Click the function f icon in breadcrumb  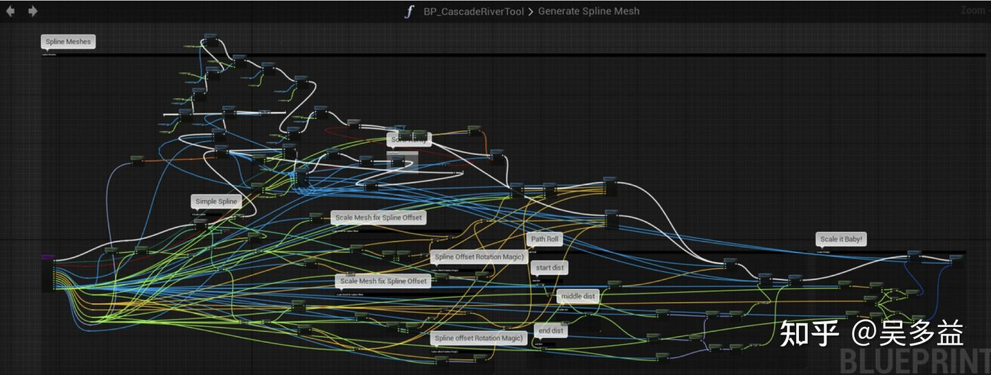(x=409, y=12)
